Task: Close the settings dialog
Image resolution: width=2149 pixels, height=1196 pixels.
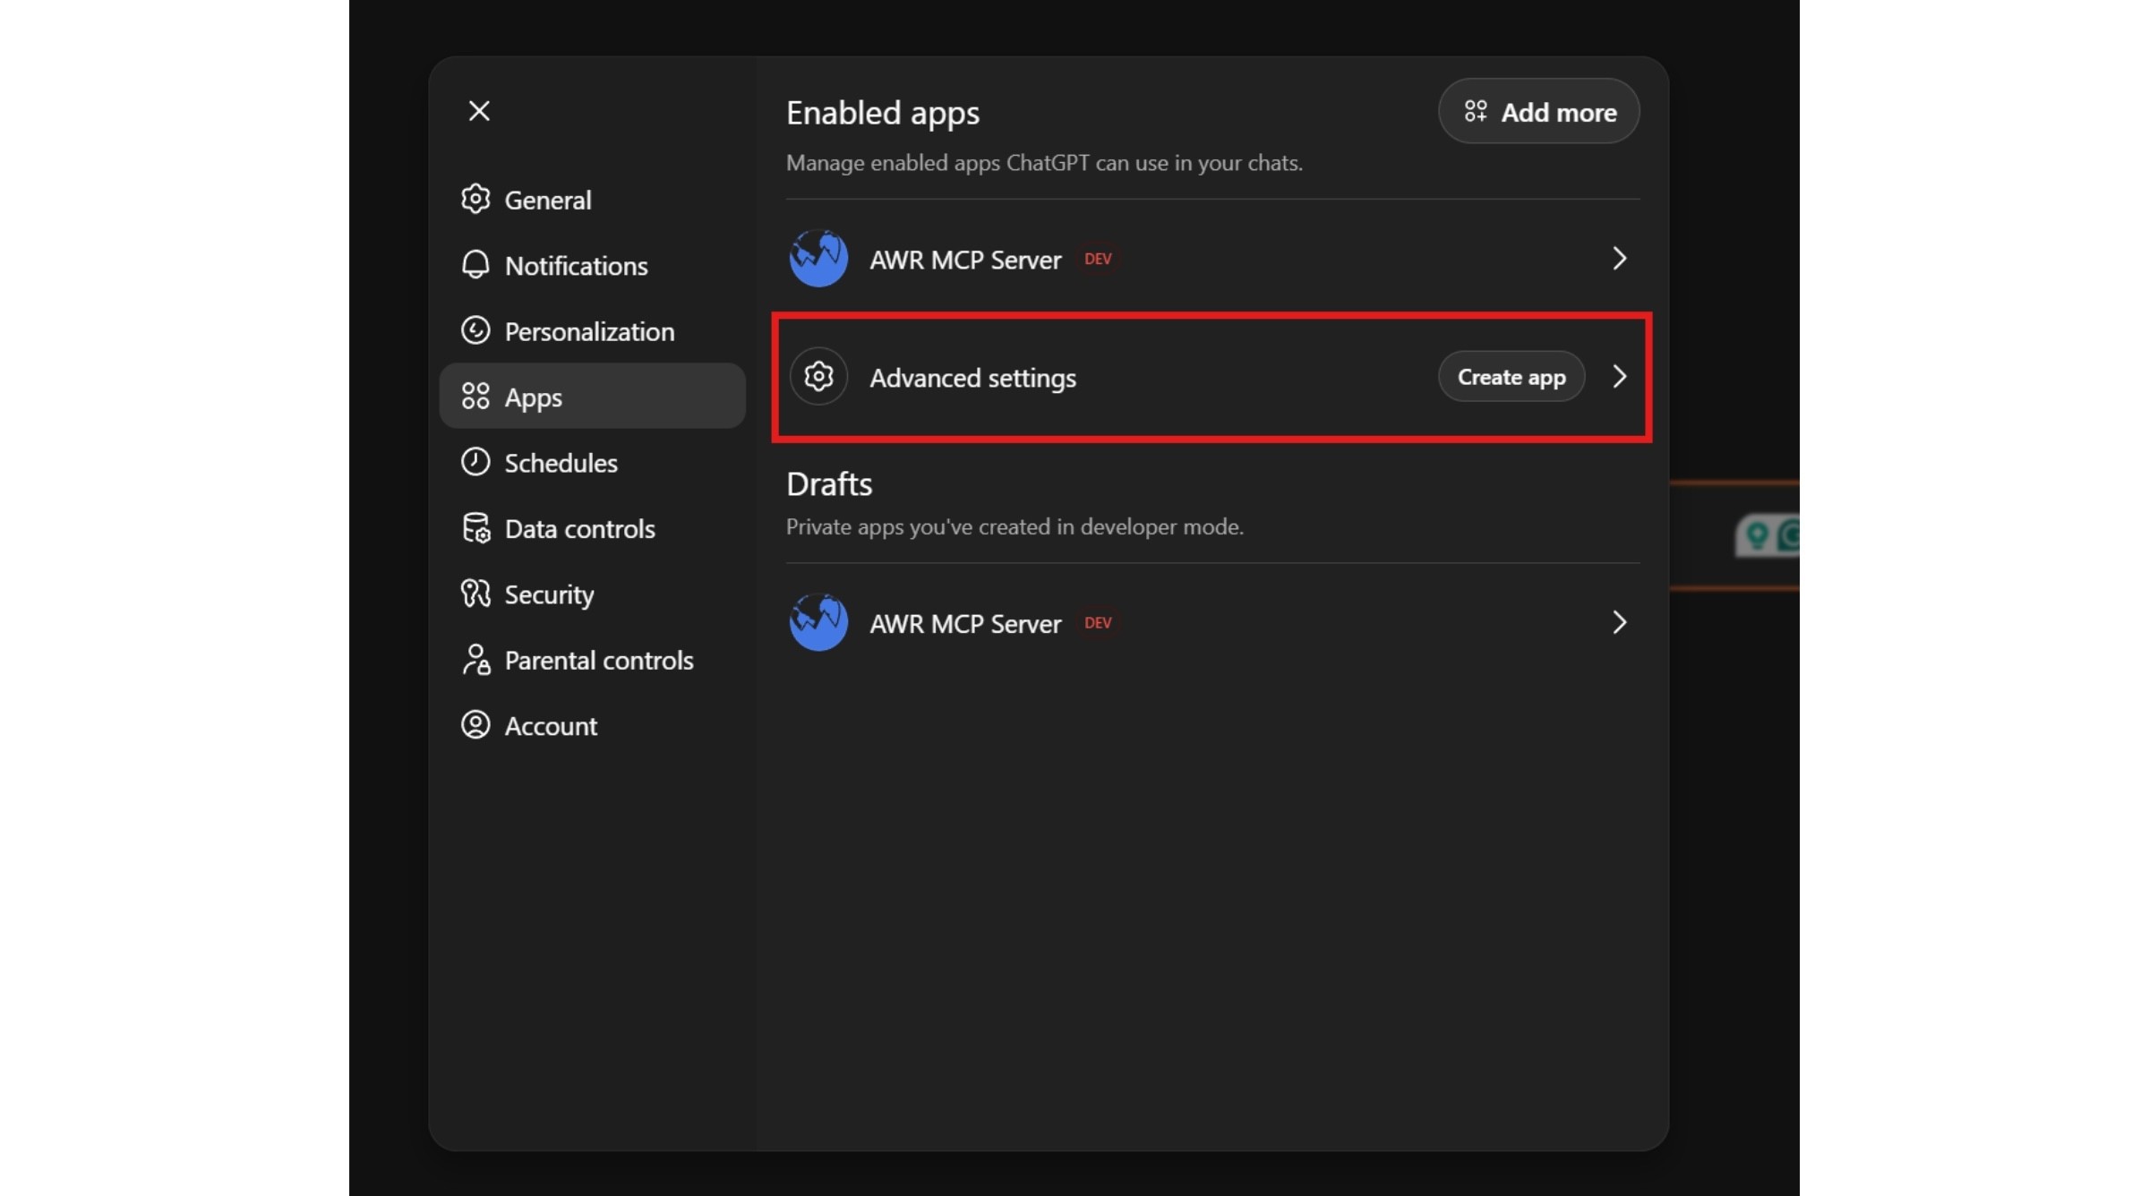Action: (x=479, y=110)
